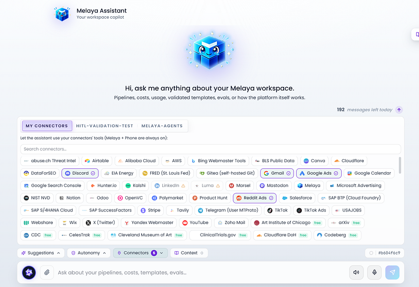Collapse the Connectors panel dropdown
The image size is (419, 287).
[140, 253]
